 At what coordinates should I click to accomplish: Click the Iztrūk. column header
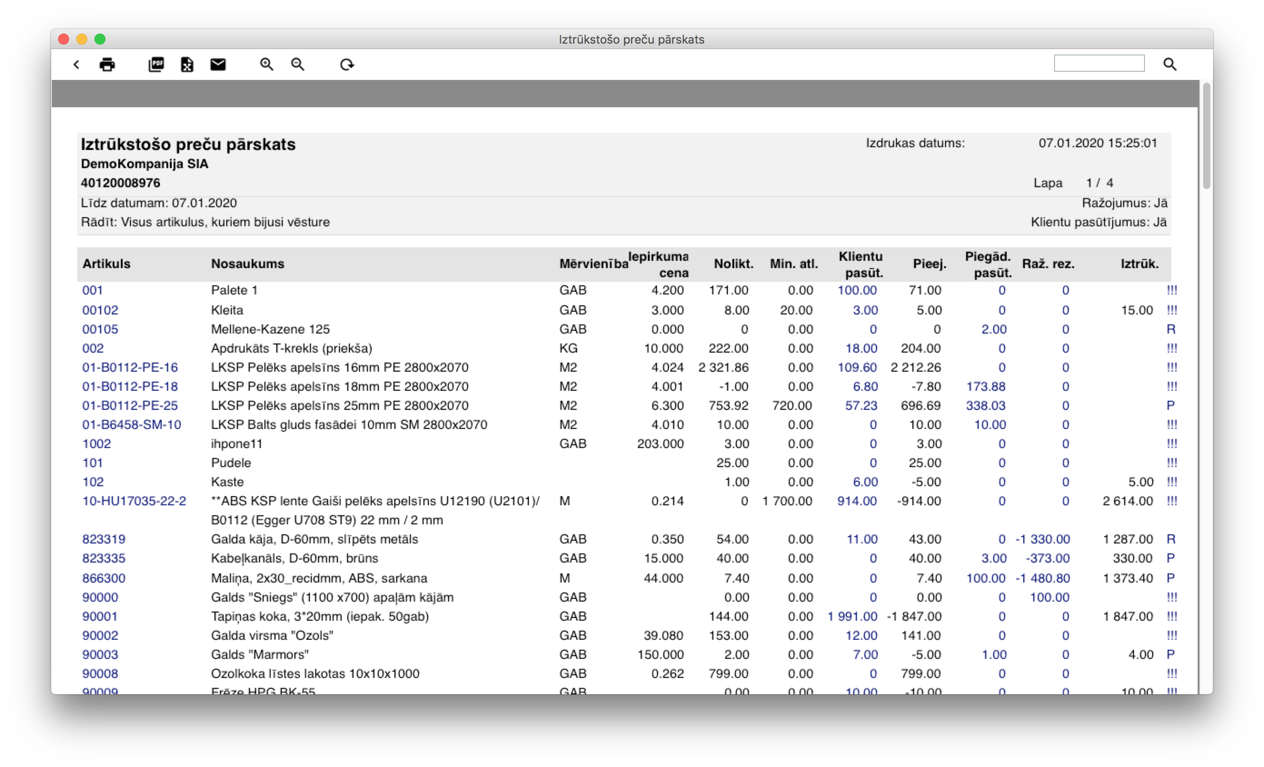(x=1140, y=264)
